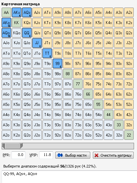Focus the PFR value field
The image size is (137, 183).
tap(18, 155)
